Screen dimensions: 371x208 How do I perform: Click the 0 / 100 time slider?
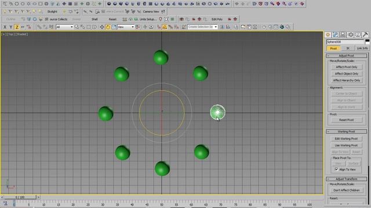pyautogui.click(x=20, y=197)
